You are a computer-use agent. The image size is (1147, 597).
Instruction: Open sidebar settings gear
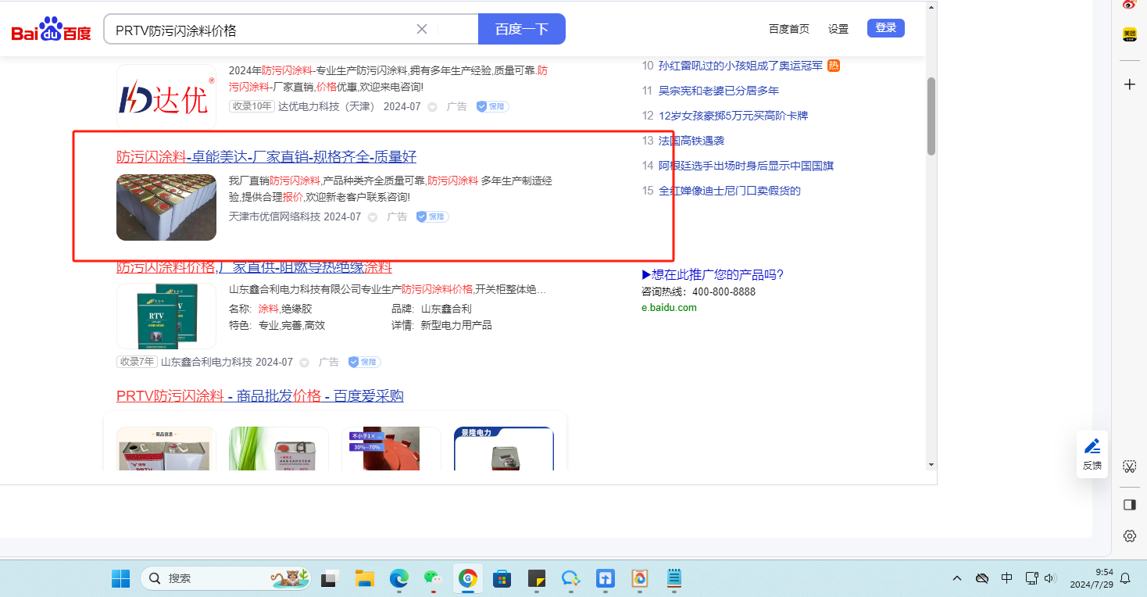coord(1129,536)
